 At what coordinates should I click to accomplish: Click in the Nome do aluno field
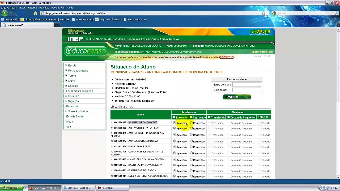click(246, 85)
